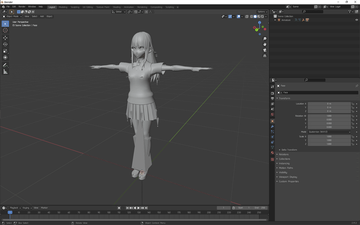Image resolution: width=360 pixels, height=225 pixels.
Task: Select the Rotate tool
Action: pos(5,44)
